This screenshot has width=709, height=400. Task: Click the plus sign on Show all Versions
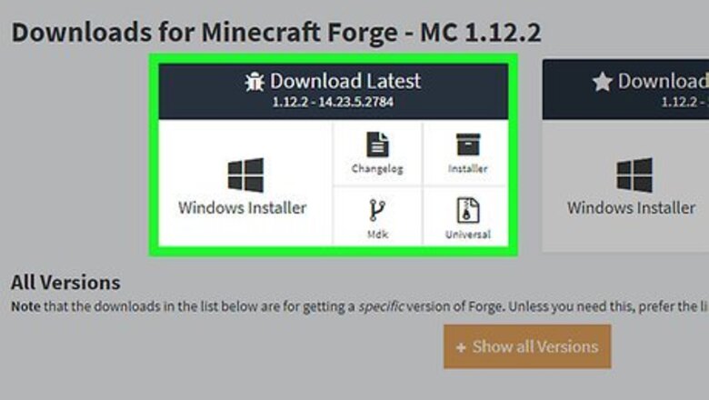pyautogui.click(x=461, y=347)
